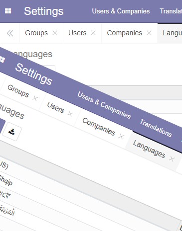Open Users & Companies menu in back window

[121, 11]
